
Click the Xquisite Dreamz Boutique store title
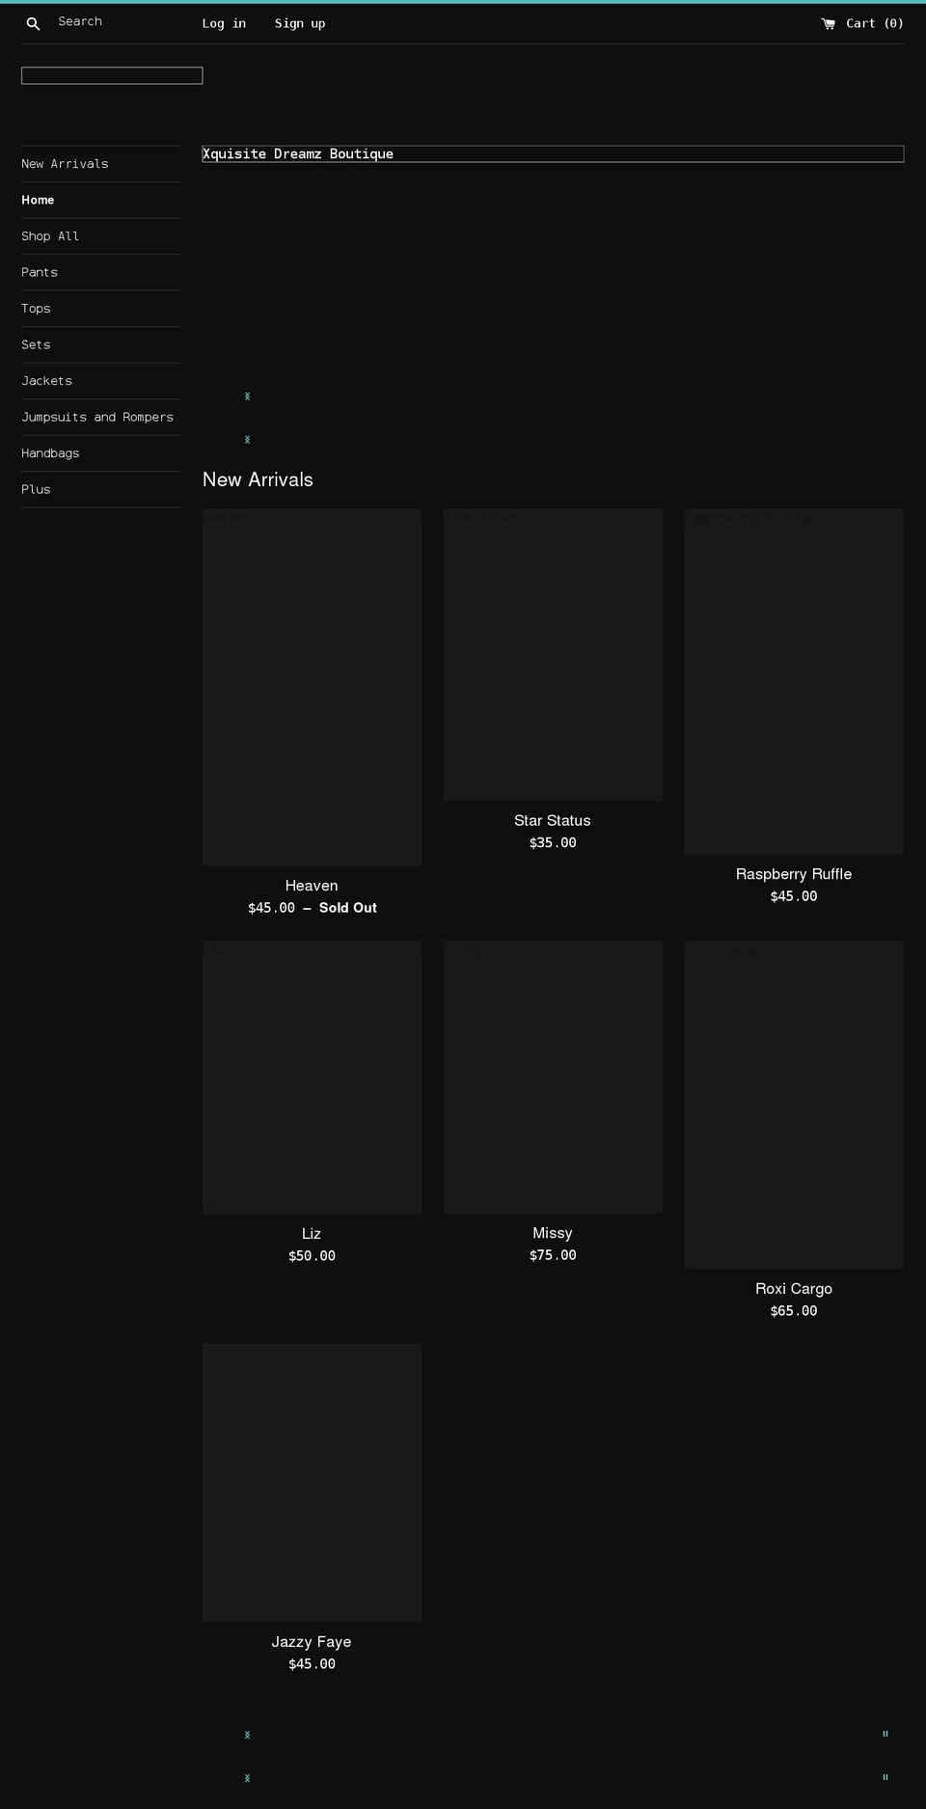[x=298, y=154]
